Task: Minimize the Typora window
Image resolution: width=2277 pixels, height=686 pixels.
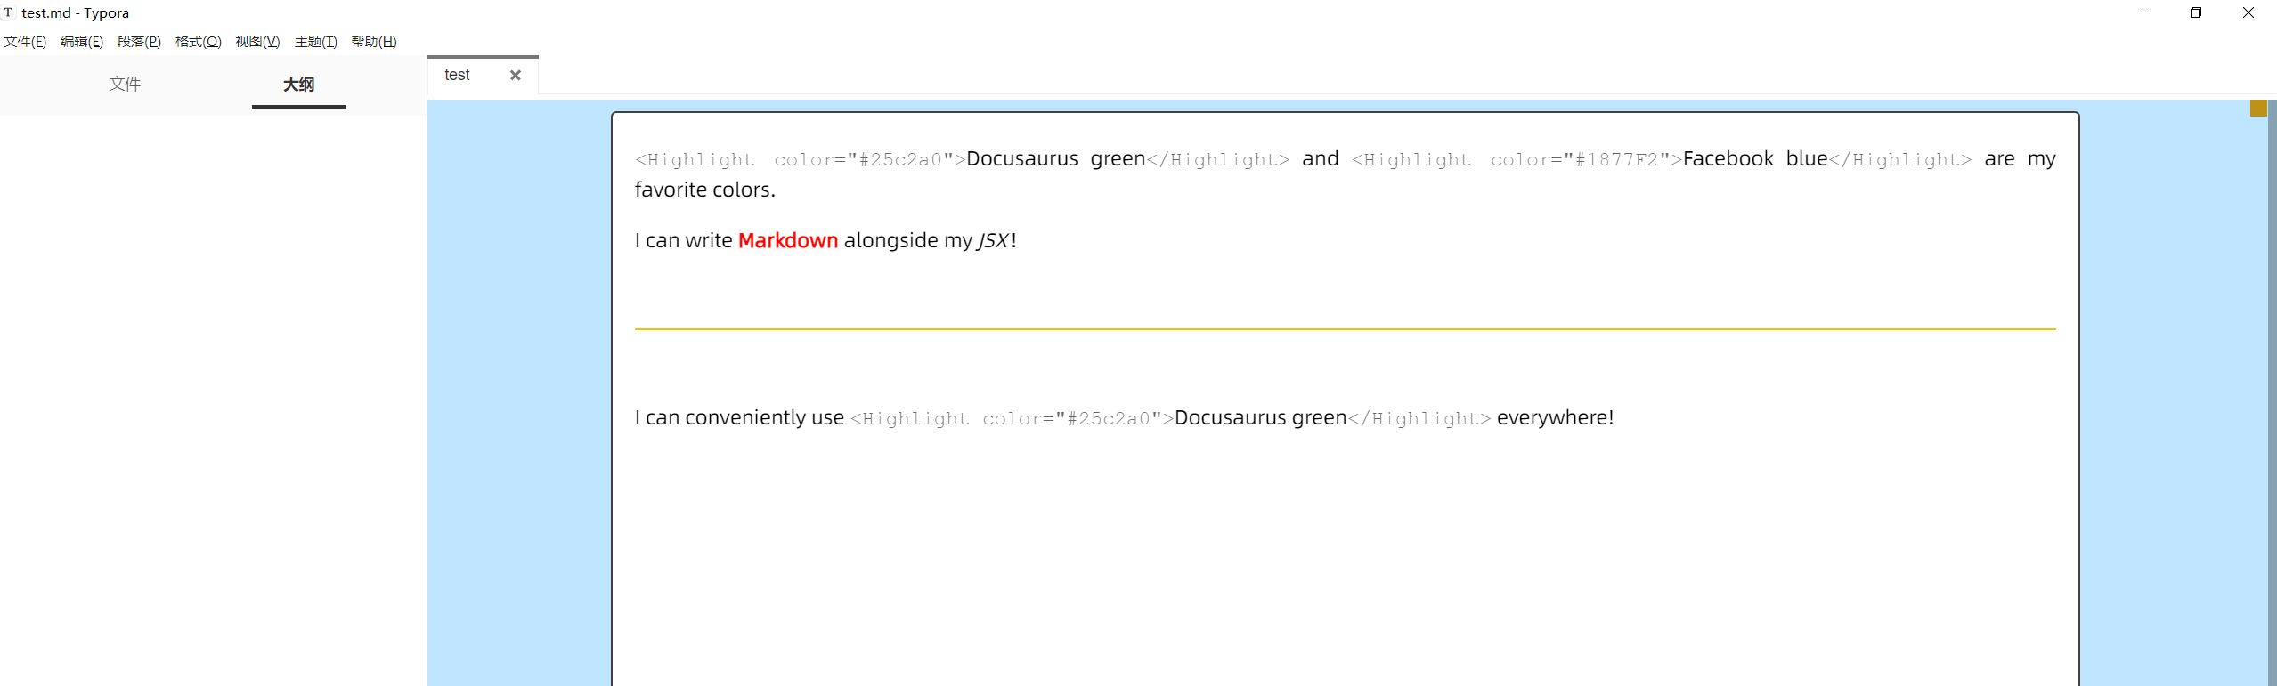Action: coord(2144,12)
